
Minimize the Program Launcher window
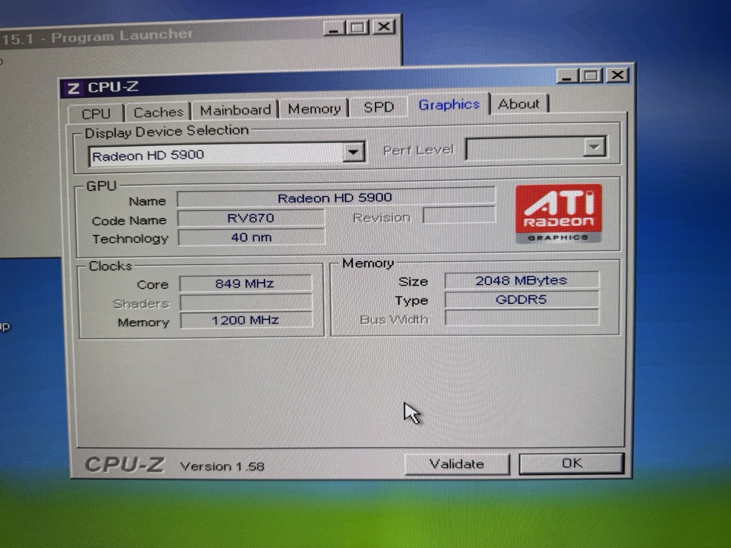click(334, 29)
